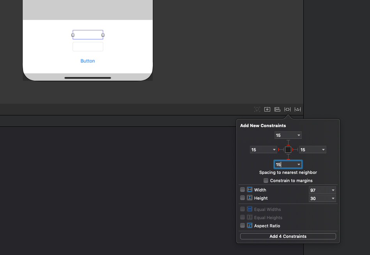Open Resolve Auto Layout Issues icon
The image size is (370, 255).
click(297, 109)
